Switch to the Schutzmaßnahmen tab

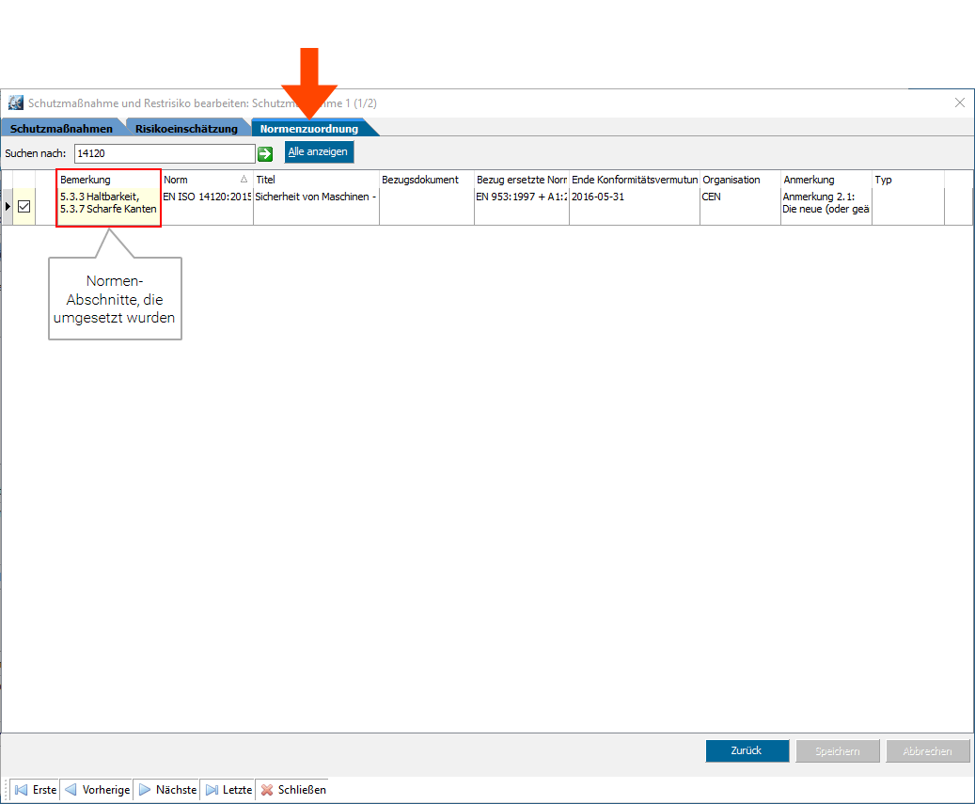[x=61, y=129]
